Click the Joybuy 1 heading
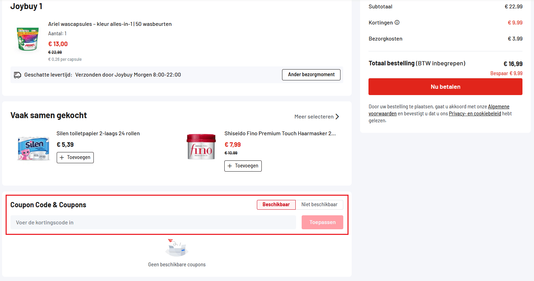The image size is (534, 281). [27, 6]
